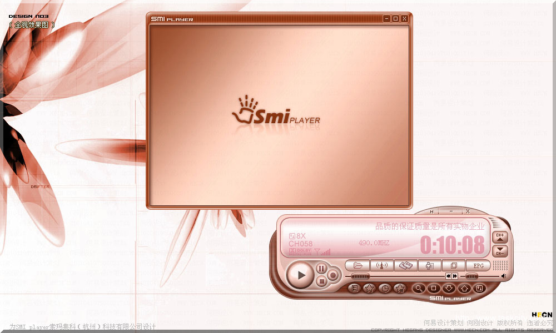Click the playlist icon in bottom row

354,289
